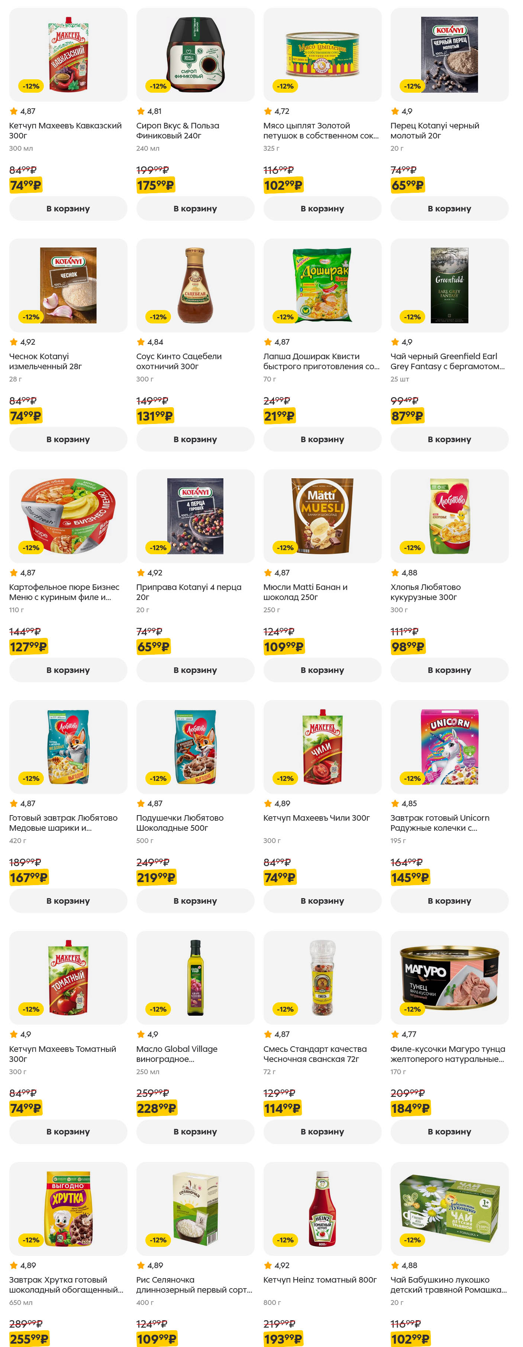The height and width of the screenshot is (1347, 523).
Task: Add Сироп Финиковый 240г to cart
Action: (x=195, y=209)
